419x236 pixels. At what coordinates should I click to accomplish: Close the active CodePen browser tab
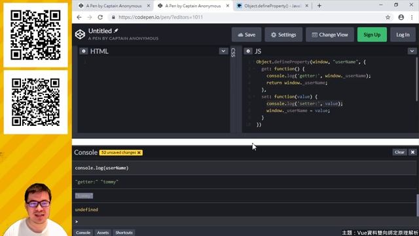coord(228,6)
